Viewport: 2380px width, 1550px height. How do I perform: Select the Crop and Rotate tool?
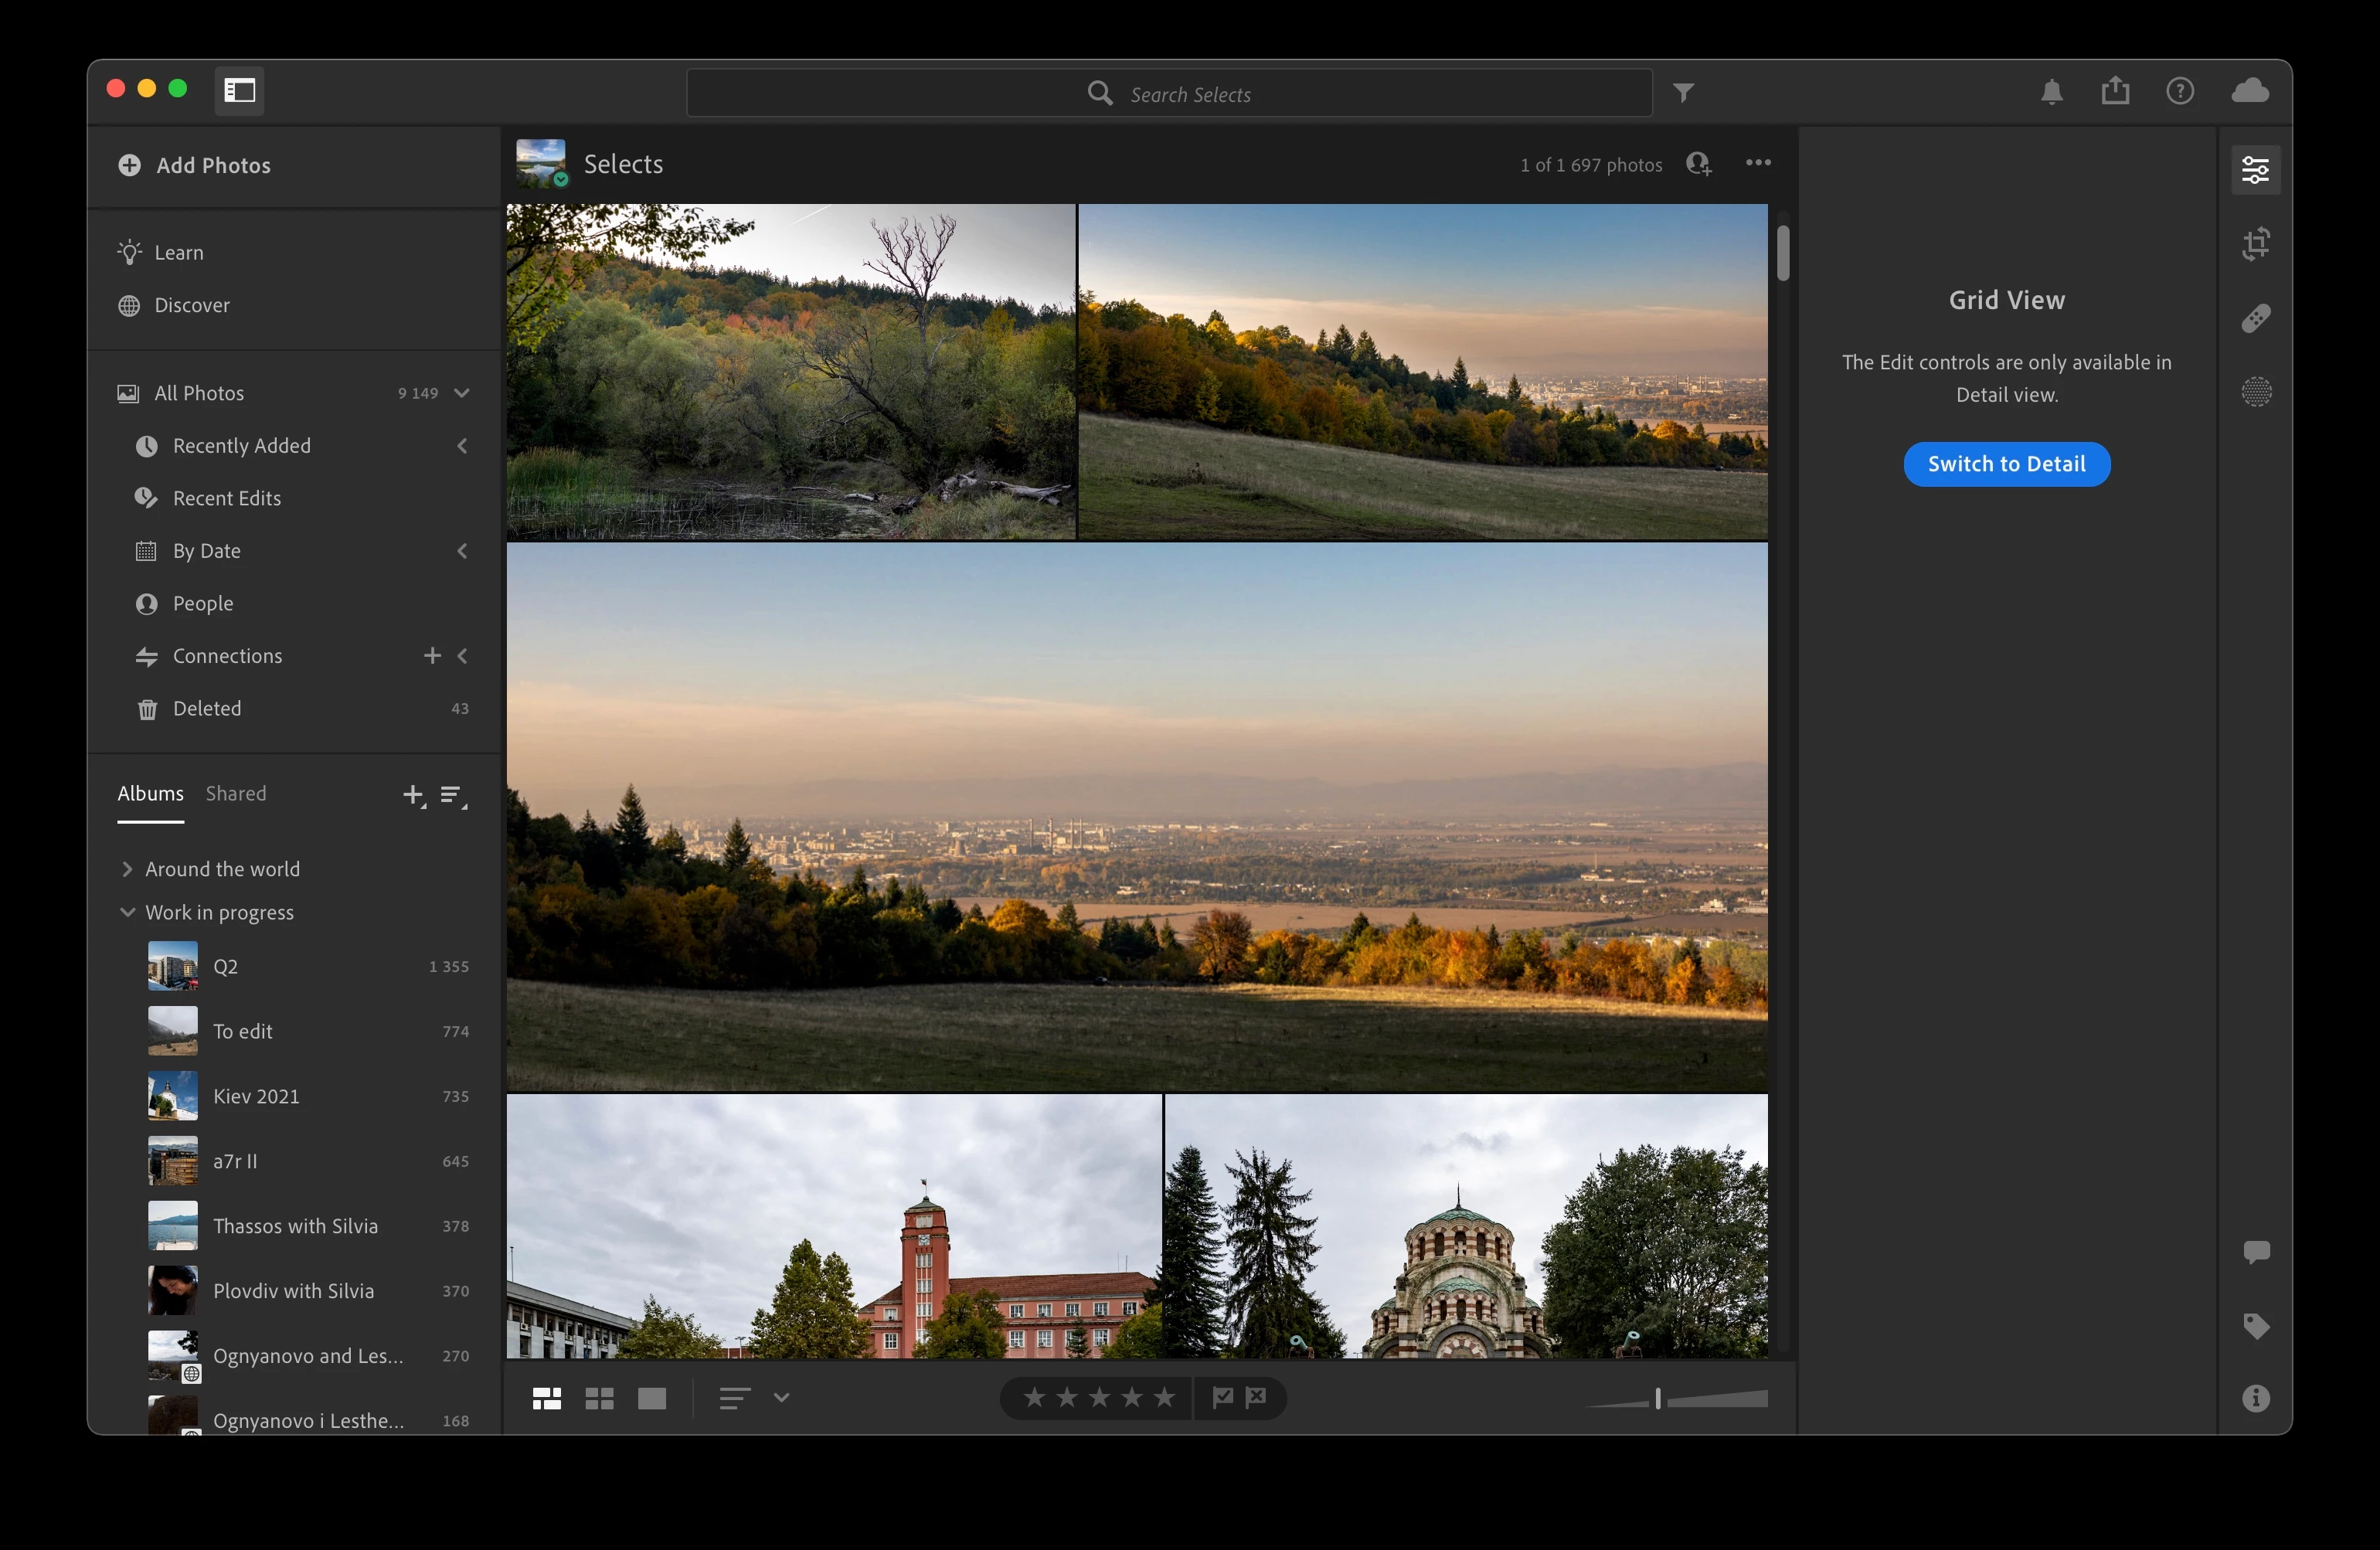pos(2255,244)
